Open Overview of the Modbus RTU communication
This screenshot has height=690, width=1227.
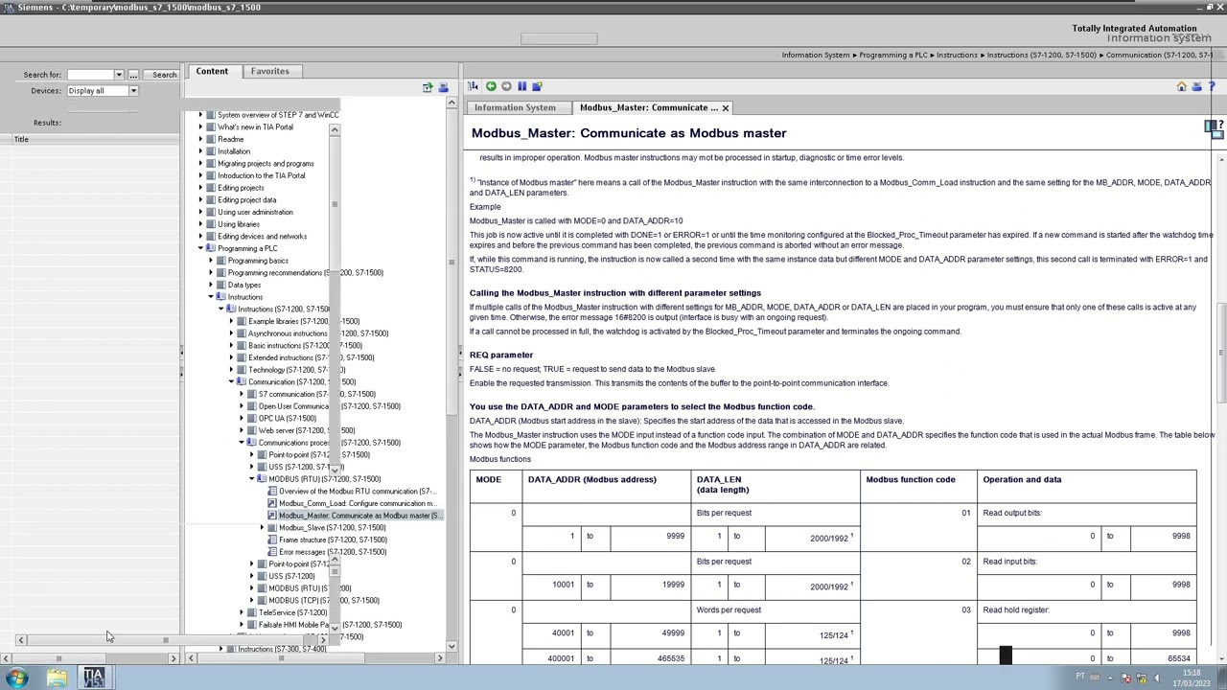click(x=357, y=491)
